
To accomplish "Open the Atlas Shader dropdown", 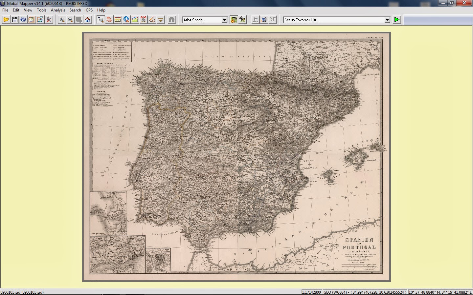I will (x=224, y=20).
